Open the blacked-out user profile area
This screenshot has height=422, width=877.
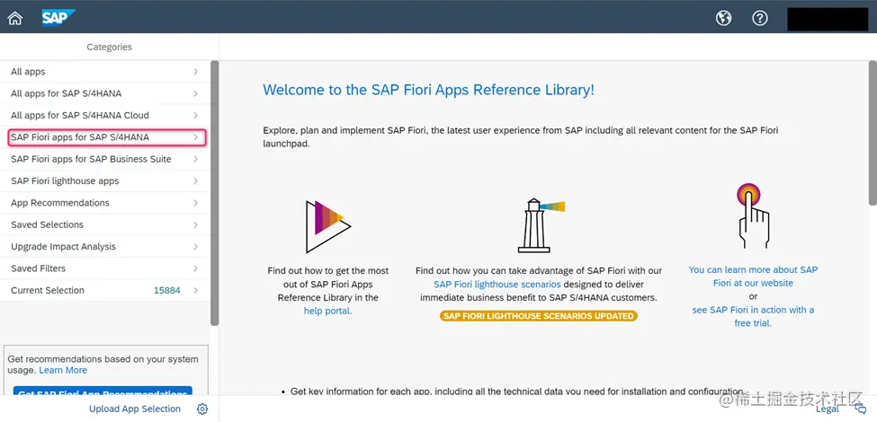point(828,19)
